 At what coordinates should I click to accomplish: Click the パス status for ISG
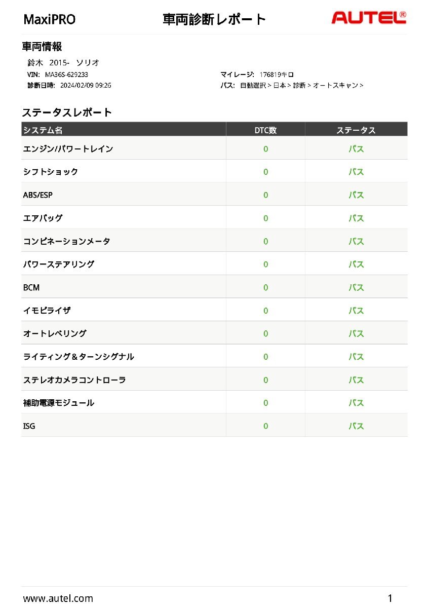[356, 426]
